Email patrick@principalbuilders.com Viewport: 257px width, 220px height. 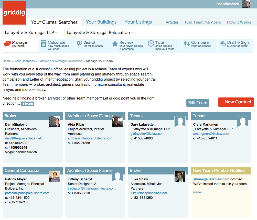coord(27,193)
